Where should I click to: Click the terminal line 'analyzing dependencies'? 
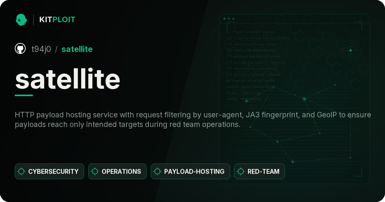click(251, 50)
